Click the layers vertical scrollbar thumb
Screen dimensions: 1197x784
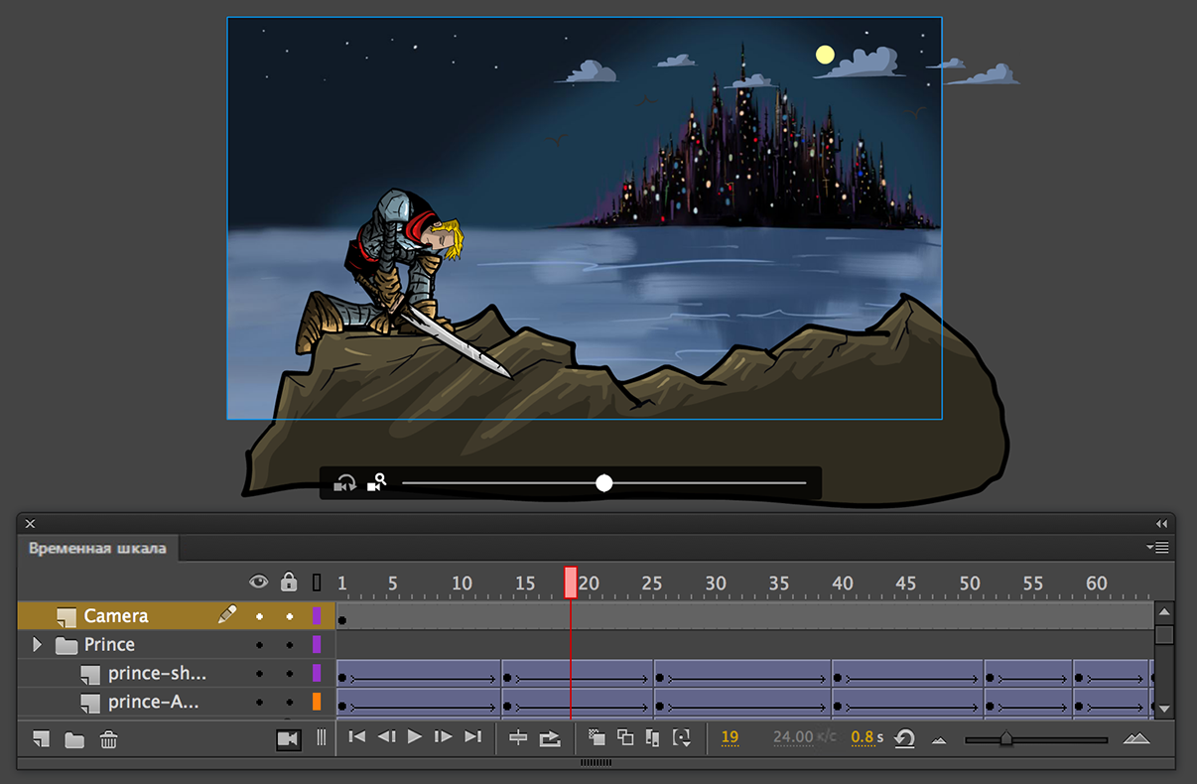(x=1164, y=634)
